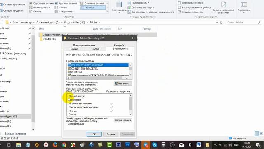Open Группировать dropdown

(x=139, y=3)
